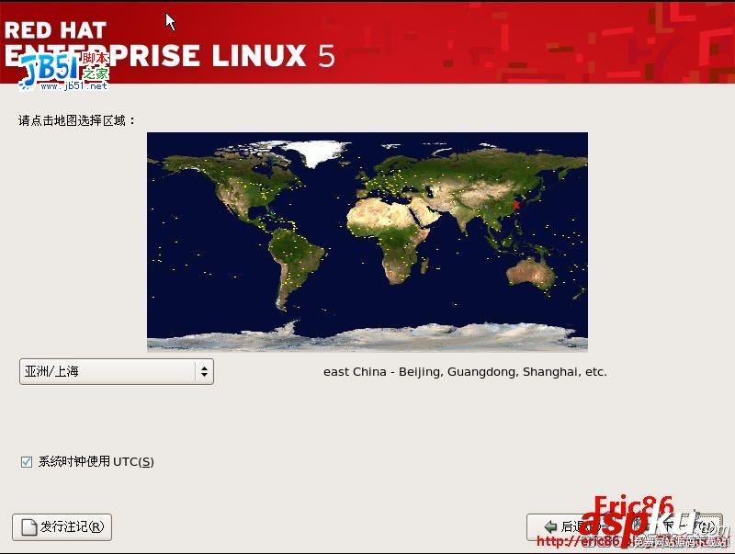Click the label 请点击地图选择区域

[x=77, y=120]
